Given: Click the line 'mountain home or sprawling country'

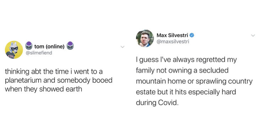Looking at the screenshot, I should click(194, 81).
